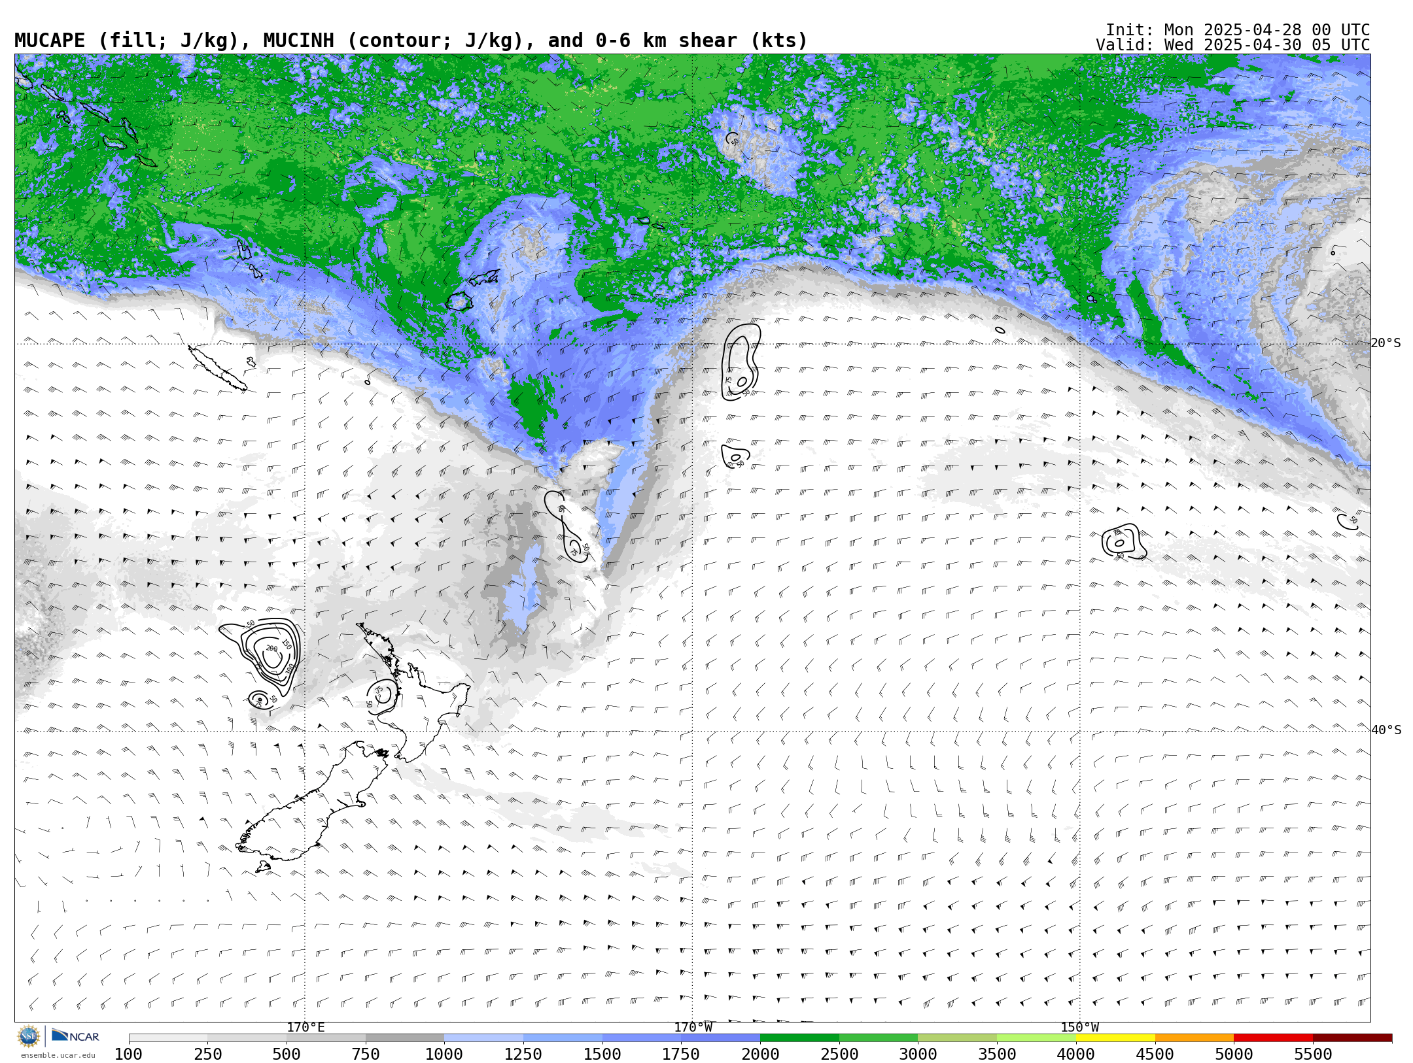This screenshot has height=1063, width=1413.
Task: Click the 40°S latitude label
Action: [1386, 730]
